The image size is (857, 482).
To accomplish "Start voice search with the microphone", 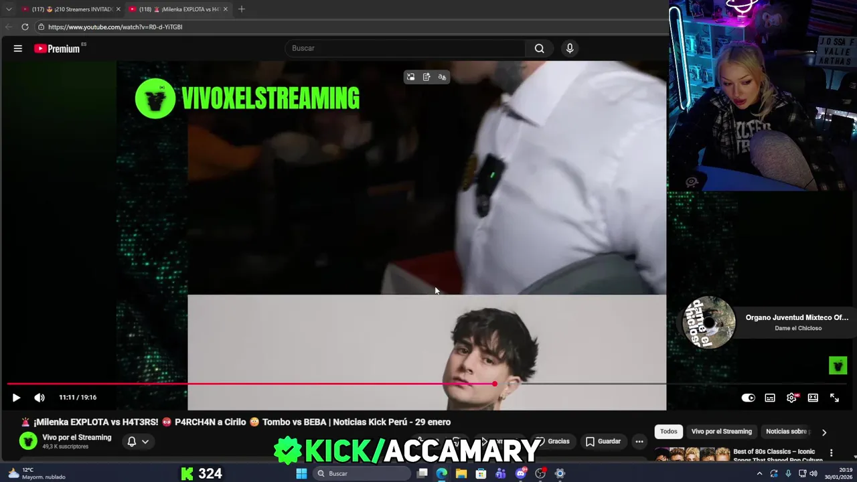I will point(570,48).
